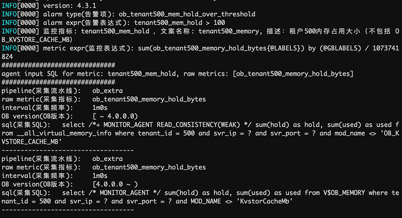Click the OB version range [ ~ 4.0.0.0)
The height and width of the screenshot is (218, 402).
(x=115, y=116)
